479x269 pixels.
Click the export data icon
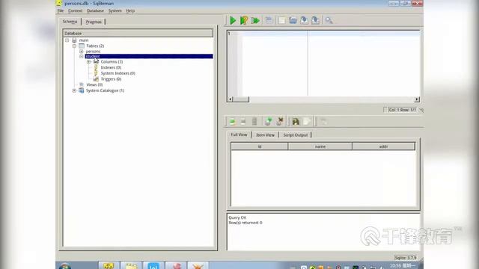[x=307, y=121]
